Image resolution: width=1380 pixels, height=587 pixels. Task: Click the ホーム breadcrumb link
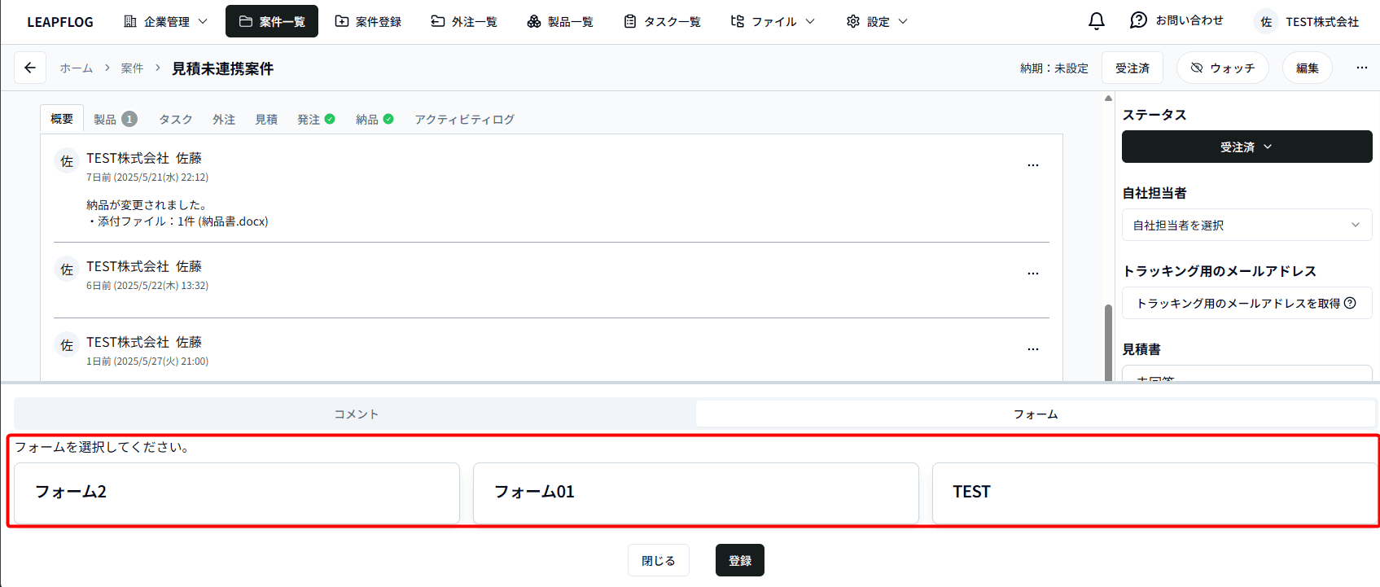(x=76, y=68)
